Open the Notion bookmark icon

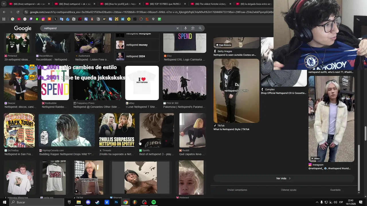[98, 19]
